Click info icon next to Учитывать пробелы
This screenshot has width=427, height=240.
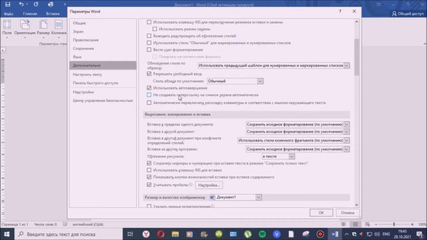point(191,185)
